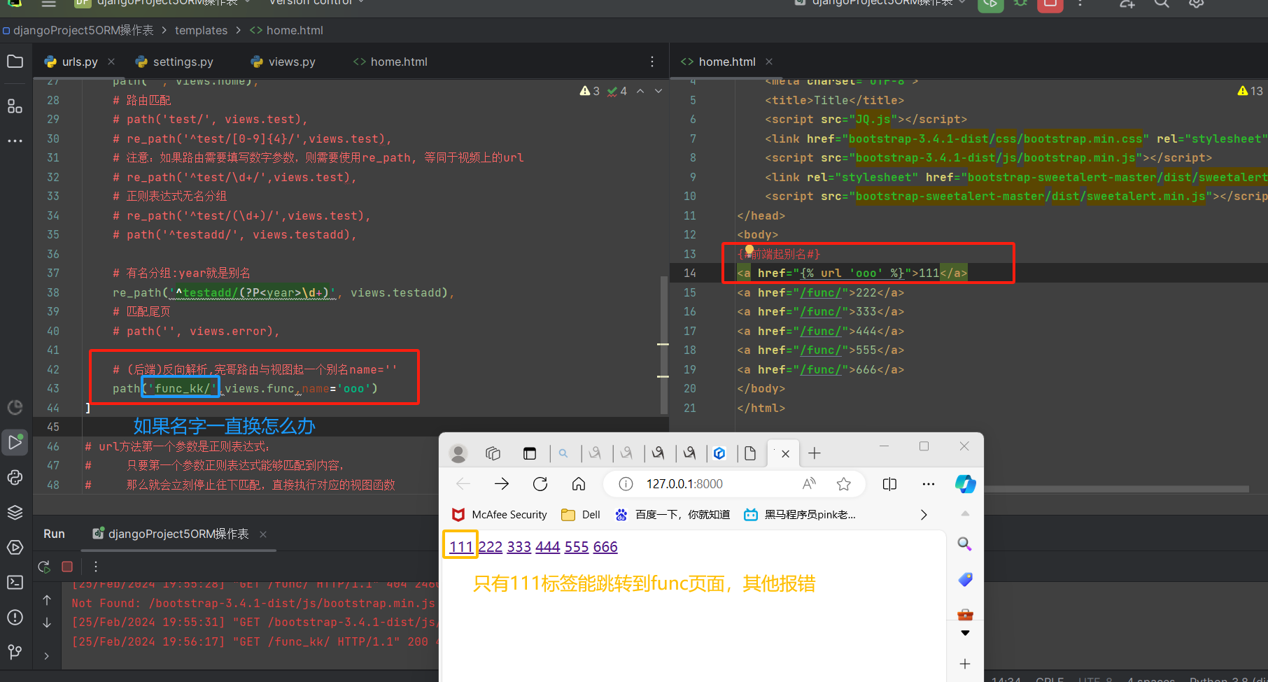The width and height of the screenshot is (1268, 682).
Task: Go to previous highlighted problem arrow
Action: pyautogui.click(x=640, y=91)
